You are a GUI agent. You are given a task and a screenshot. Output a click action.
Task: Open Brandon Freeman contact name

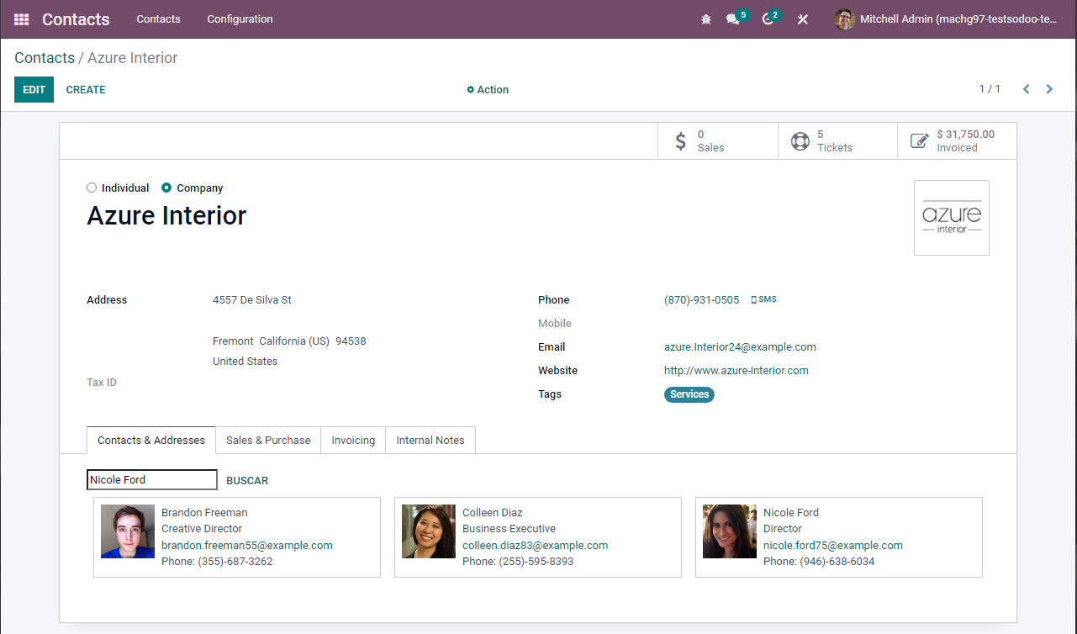pyautogui.click(x=204, y=513)
